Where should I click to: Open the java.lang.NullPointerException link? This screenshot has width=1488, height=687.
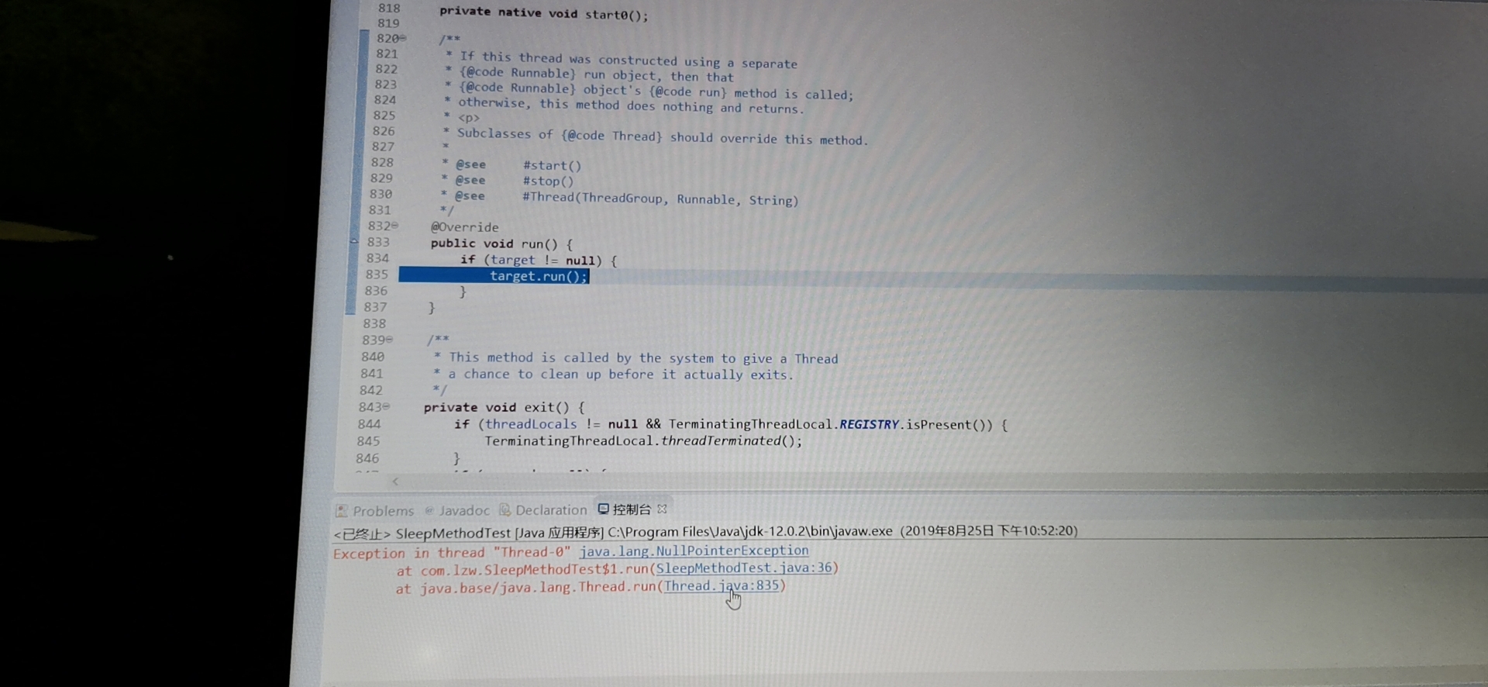click(x=694, y=551)
